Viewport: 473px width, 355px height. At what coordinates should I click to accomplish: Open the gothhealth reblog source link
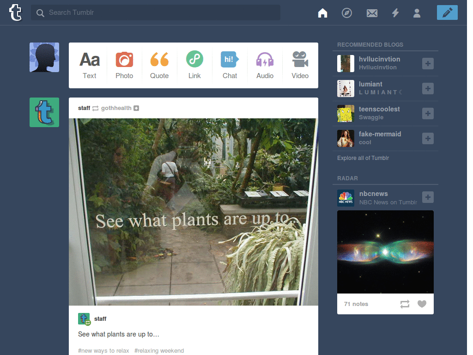(x=116, y=108)
